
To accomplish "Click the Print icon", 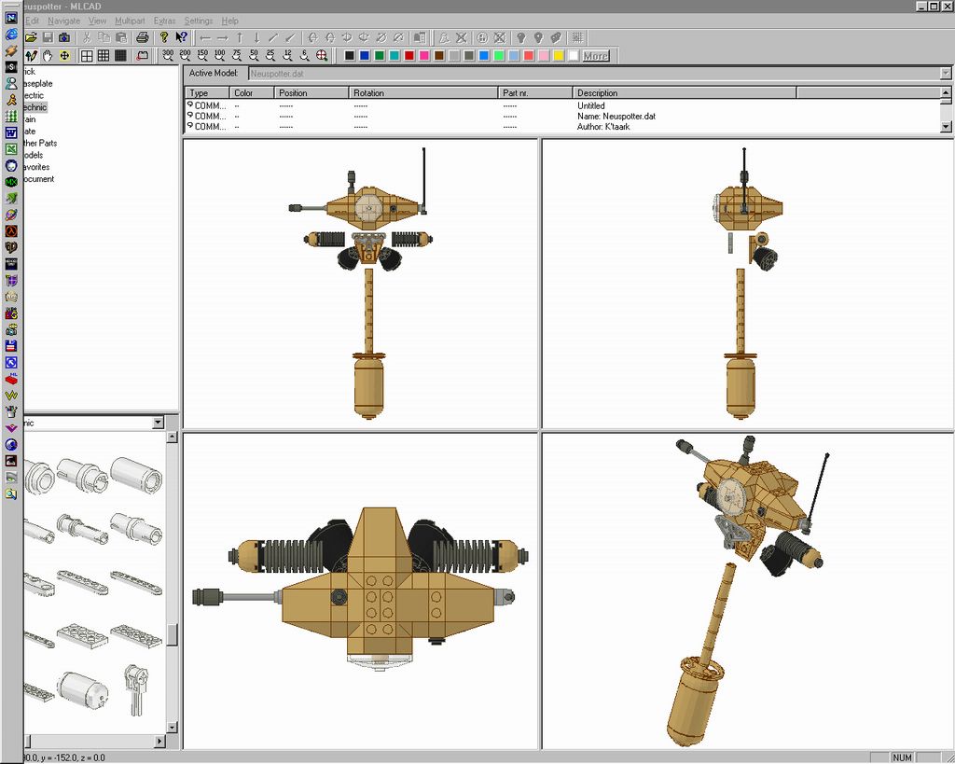I will coord(143,37).
